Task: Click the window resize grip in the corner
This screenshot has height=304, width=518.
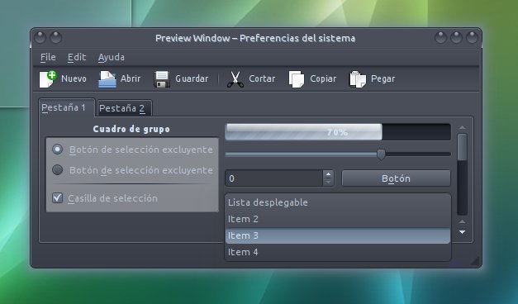Action: coord(475,261)
